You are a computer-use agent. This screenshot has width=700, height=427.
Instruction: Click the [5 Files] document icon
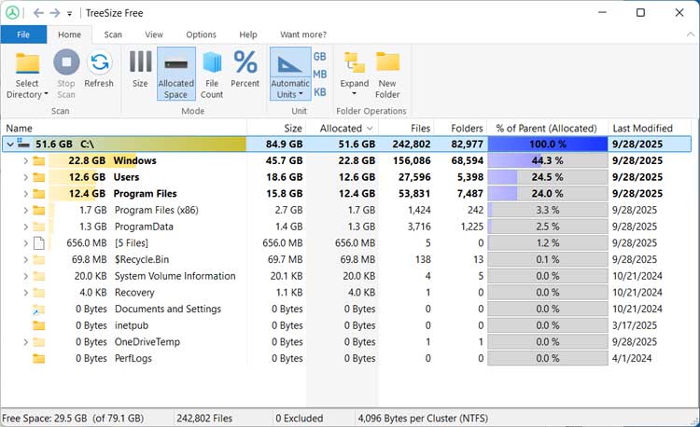[x=39, y=243]
